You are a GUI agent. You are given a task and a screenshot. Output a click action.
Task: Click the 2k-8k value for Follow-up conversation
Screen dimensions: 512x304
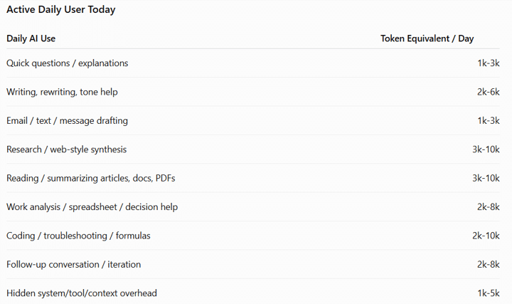pyautogui.click(x=488, y=264)
